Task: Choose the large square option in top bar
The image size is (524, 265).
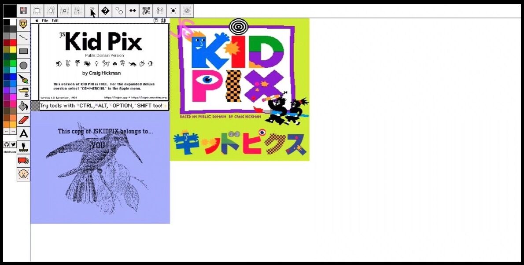Action: [x=37, y=11]
